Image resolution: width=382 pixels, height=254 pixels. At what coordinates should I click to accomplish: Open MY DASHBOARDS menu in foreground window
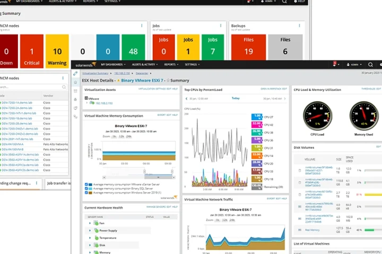tap(113, 65)
